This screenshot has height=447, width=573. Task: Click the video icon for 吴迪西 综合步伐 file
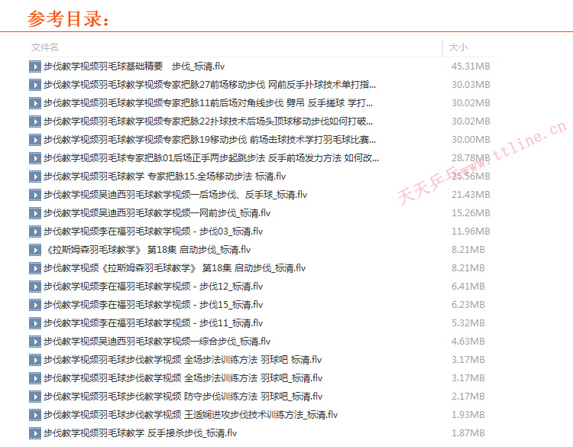click(34, 342)
